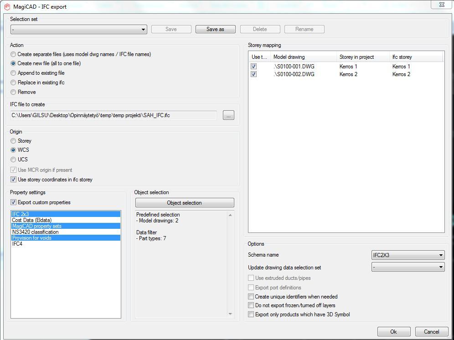
Task: Open the Selection set dropdown
Action: tap(79, 29)
